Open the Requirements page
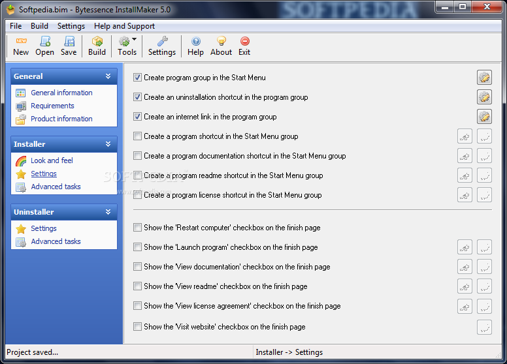The image size is (507, 364). click(x=52, y=106)
